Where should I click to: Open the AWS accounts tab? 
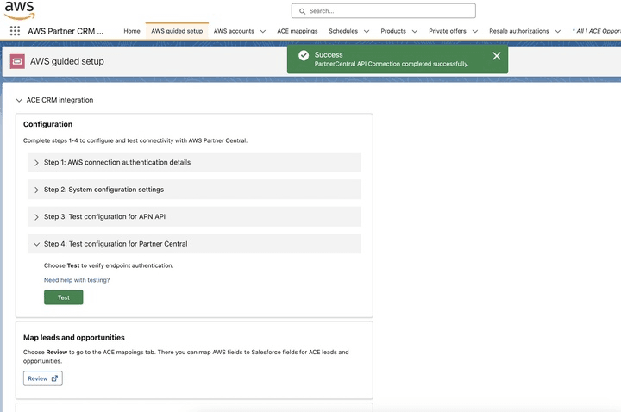(234, 31)
